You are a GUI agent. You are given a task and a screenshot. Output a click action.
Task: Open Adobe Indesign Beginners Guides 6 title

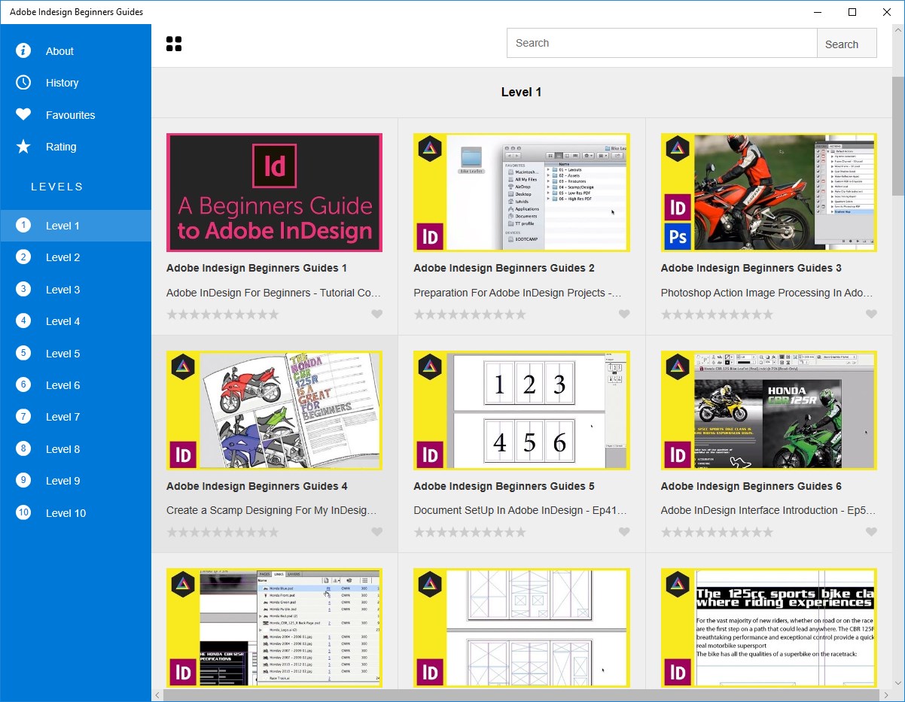click(x=751, y=486)
